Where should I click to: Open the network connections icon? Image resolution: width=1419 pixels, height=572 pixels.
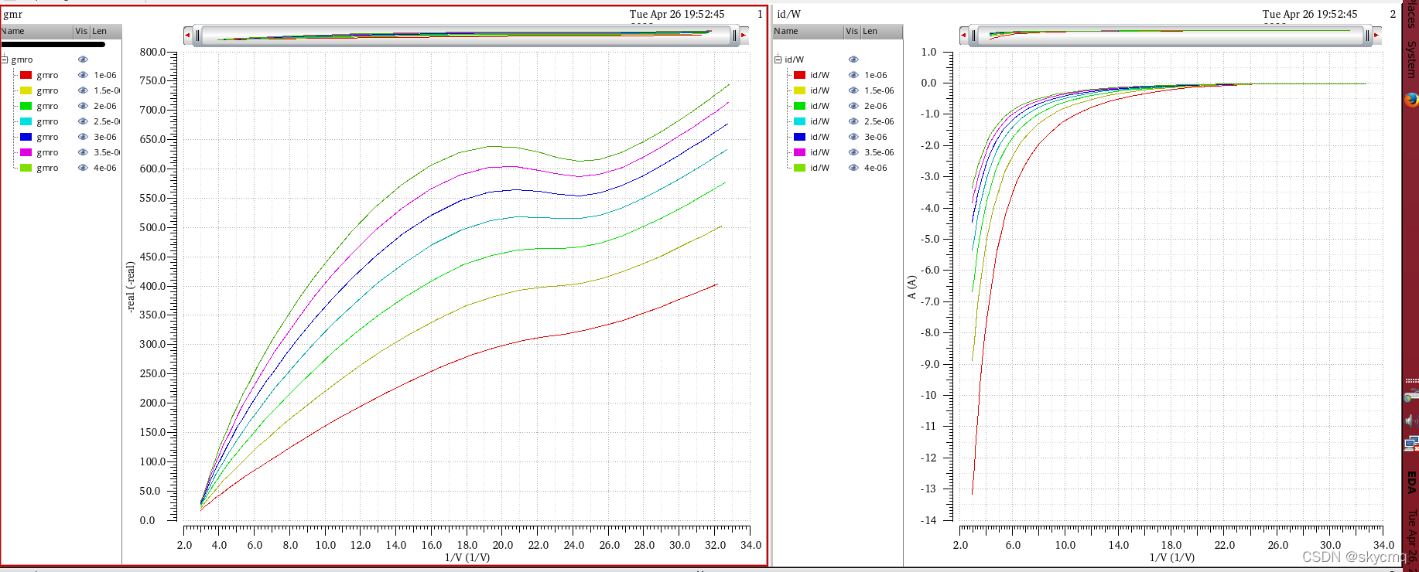[1411, 444]
